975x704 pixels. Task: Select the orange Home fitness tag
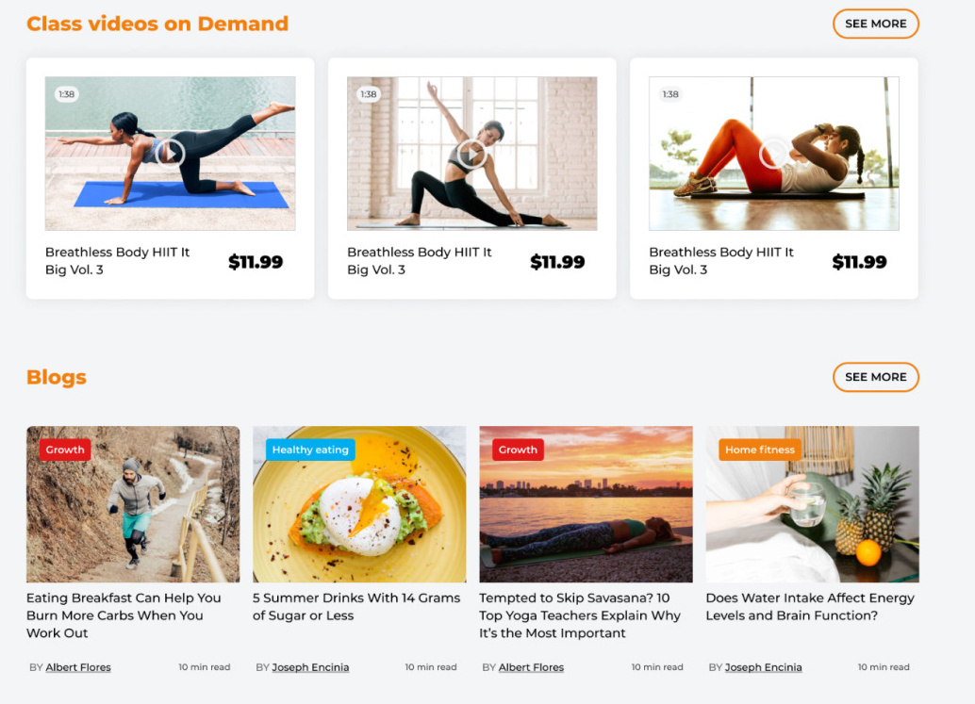click(x=760, y=450)
